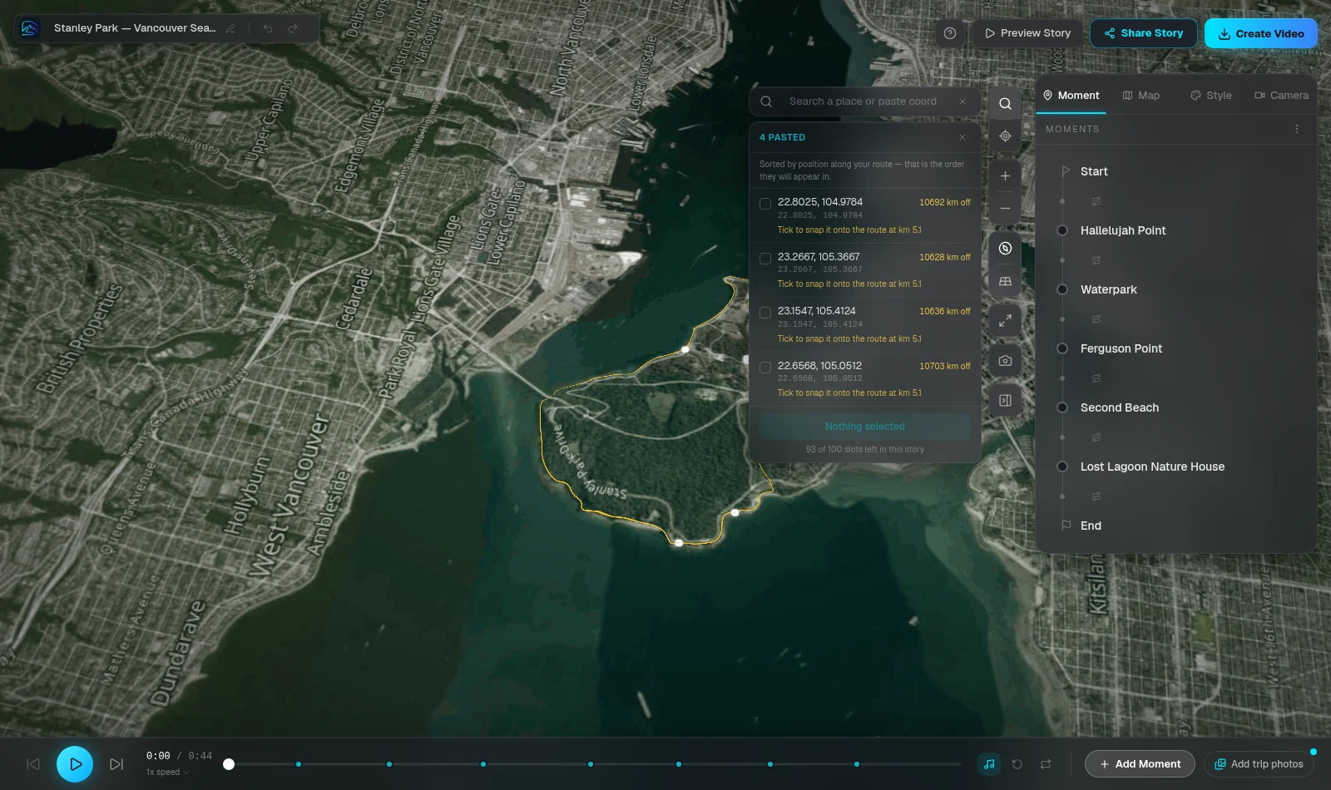Open the help question mark icon
The width and height of the screenshot is (1331, 790).
(950, 33)
